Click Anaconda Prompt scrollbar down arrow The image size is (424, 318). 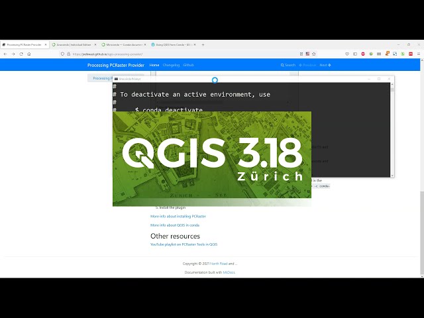click(x=392, y=175)
